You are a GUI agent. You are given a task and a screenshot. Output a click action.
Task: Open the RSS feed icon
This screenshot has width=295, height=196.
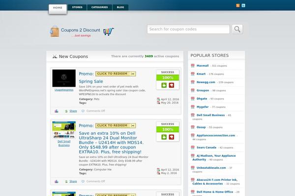[x=238, y=5]
